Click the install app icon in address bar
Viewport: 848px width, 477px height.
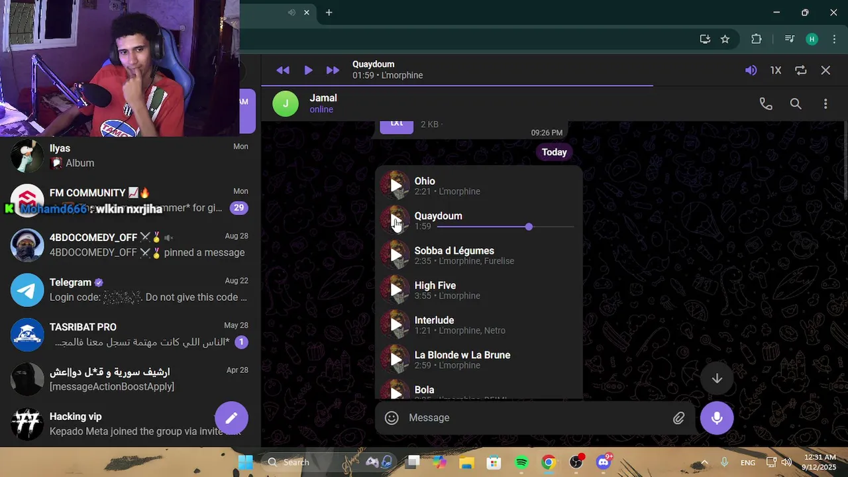(x=705, y=39)
